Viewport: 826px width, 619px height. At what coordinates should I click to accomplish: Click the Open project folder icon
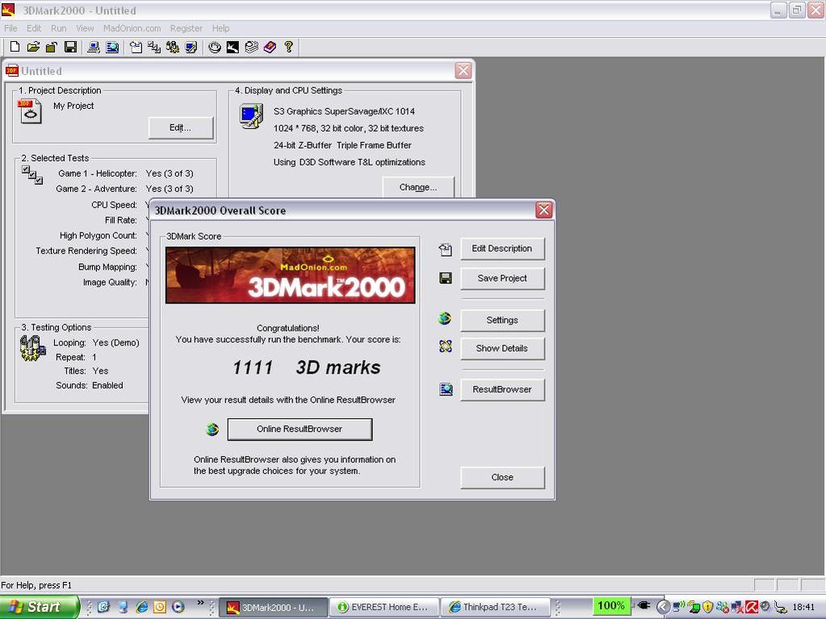point(33,48)
